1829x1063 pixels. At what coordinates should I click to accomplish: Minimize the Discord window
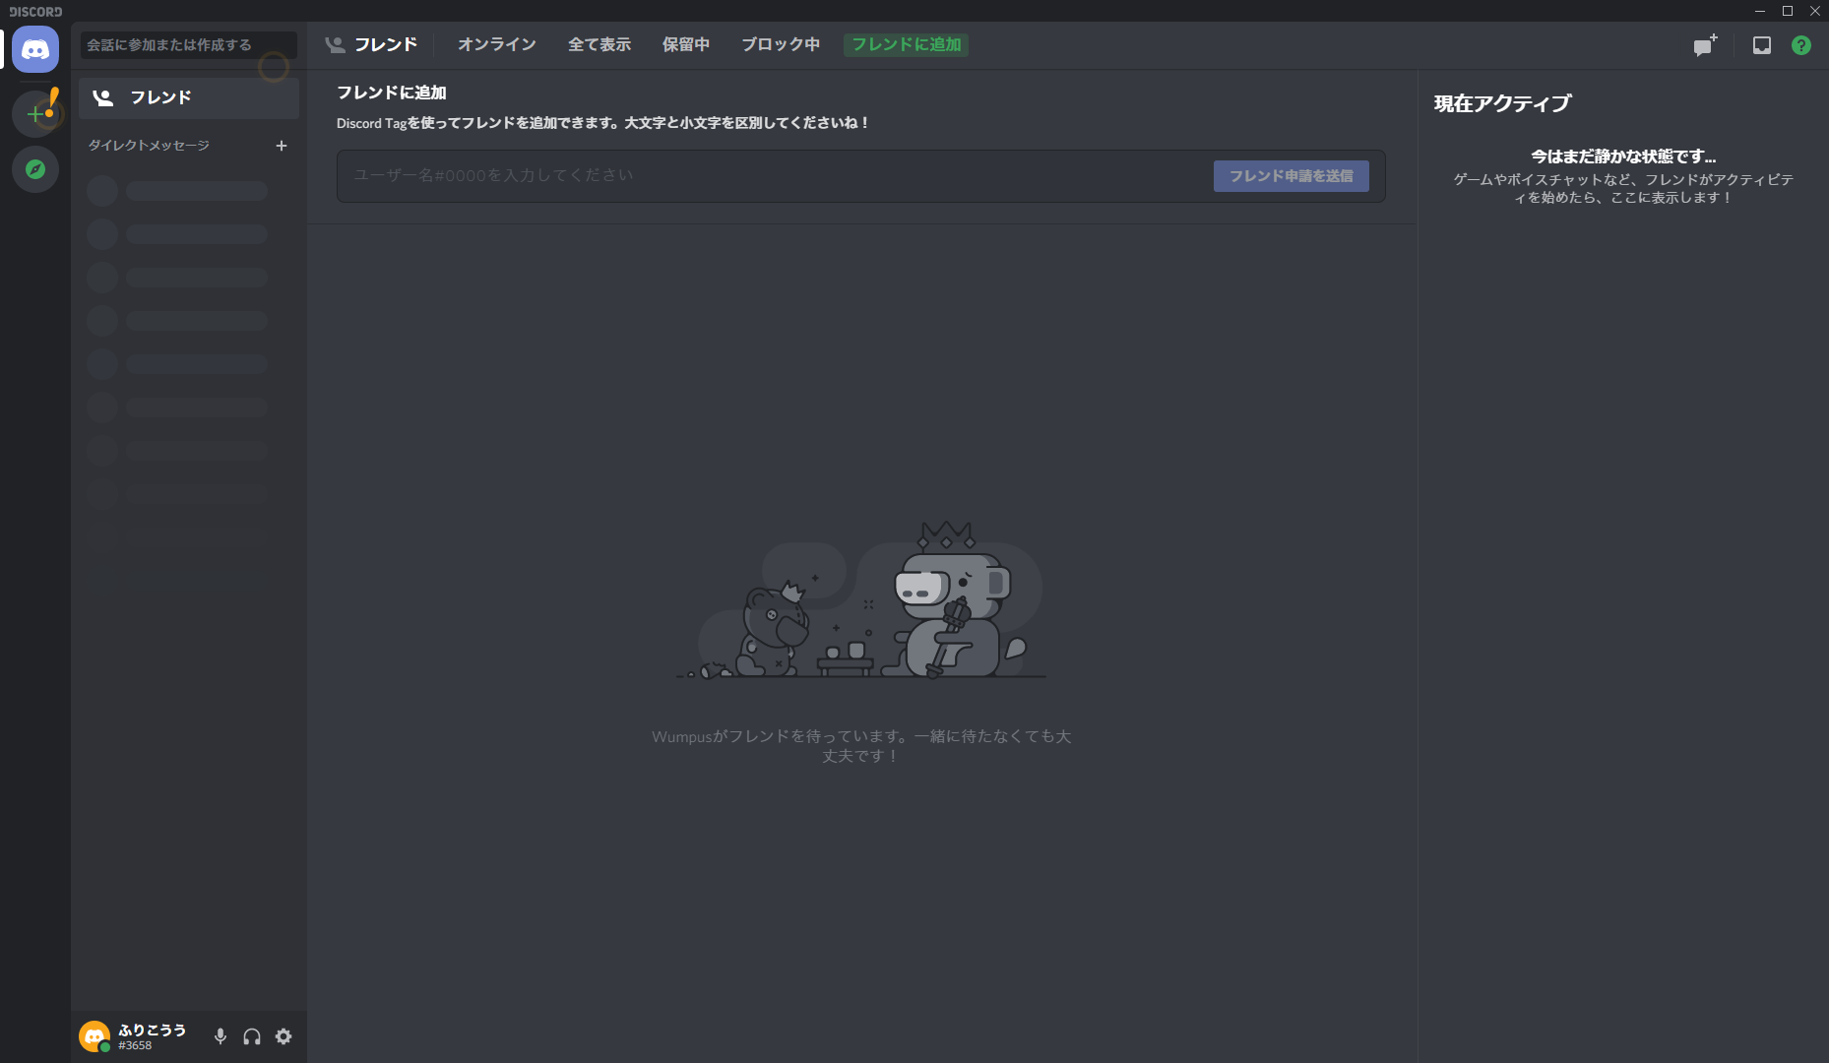1760,11
